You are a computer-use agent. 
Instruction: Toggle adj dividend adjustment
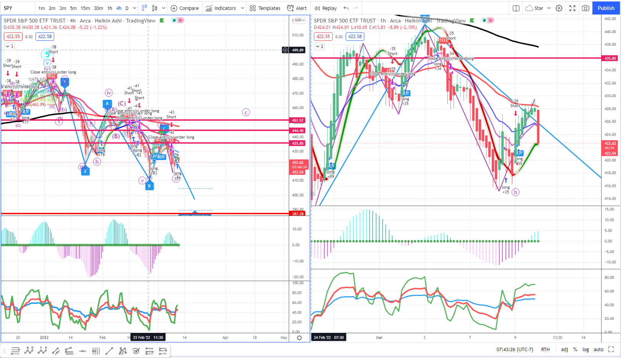(565, 349)
